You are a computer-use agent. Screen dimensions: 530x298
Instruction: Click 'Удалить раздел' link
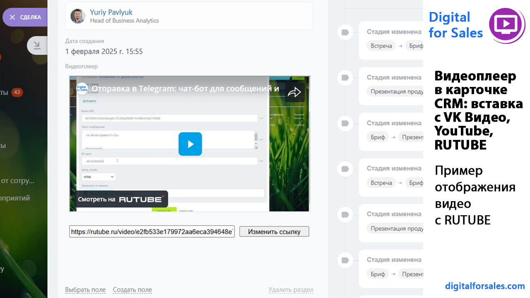coord(291,290)
